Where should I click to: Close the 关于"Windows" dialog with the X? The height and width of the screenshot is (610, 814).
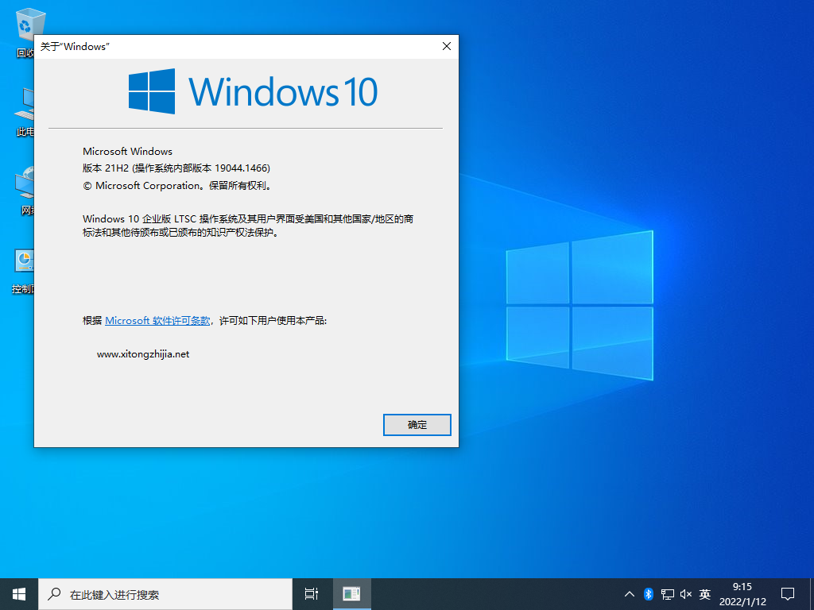446,46
